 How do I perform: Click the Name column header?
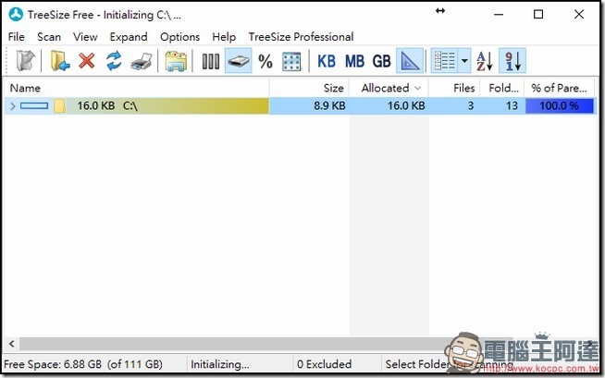point(137,88)
